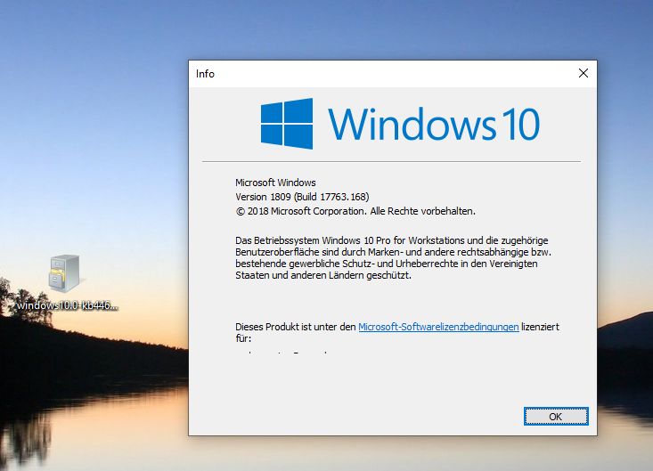This screenshot has width=653, height=471.
Task: Click the windows10.0-kb446... file label
Action: [x=68, y=305]
